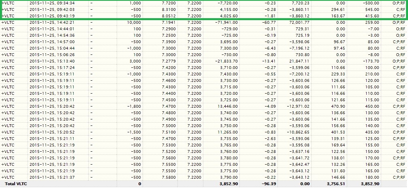This screenshot has width=408, height=188.
Task: Click the 294.61 realized profit value
Action: [x=338, y=10]
